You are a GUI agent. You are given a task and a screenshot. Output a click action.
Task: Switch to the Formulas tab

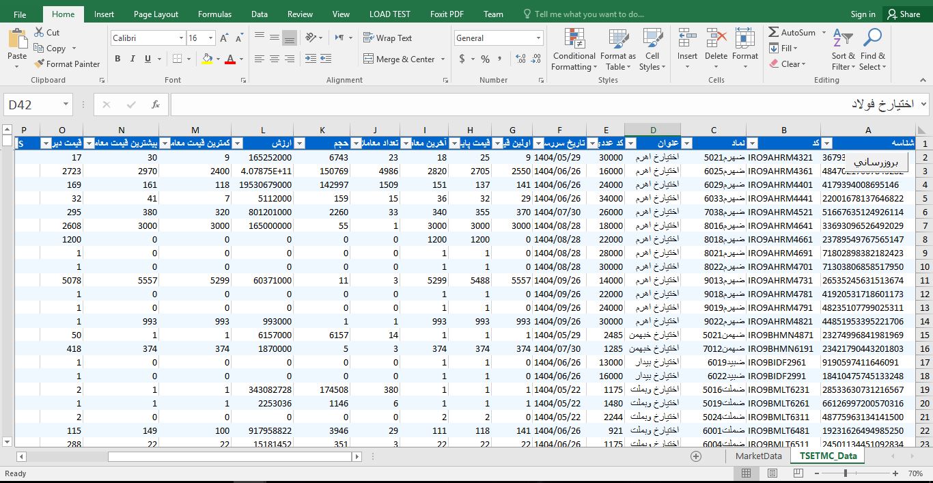pos(214,14)
